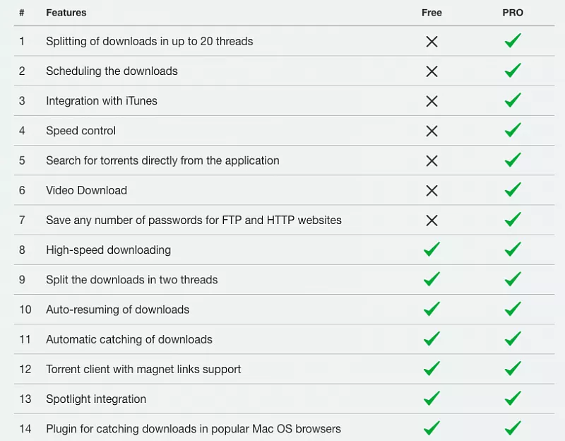
Task: Click the Free X icon for Video Download
Action: tap(432, 190)
